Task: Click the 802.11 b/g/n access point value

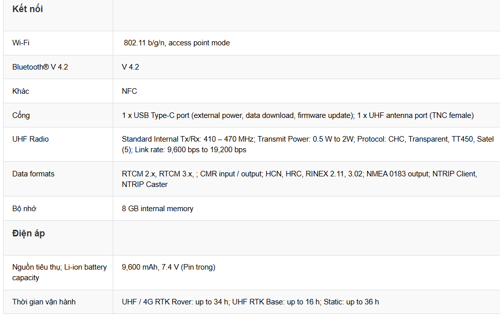Action: (x=177, y=43)
